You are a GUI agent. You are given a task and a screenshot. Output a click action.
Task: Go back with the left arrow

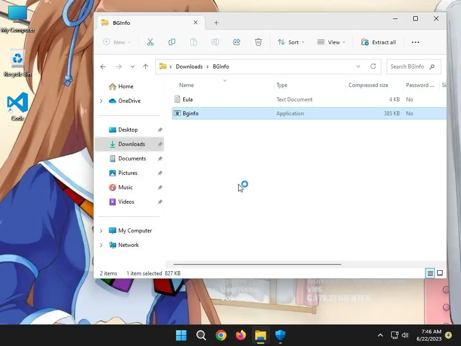point(103,67)
